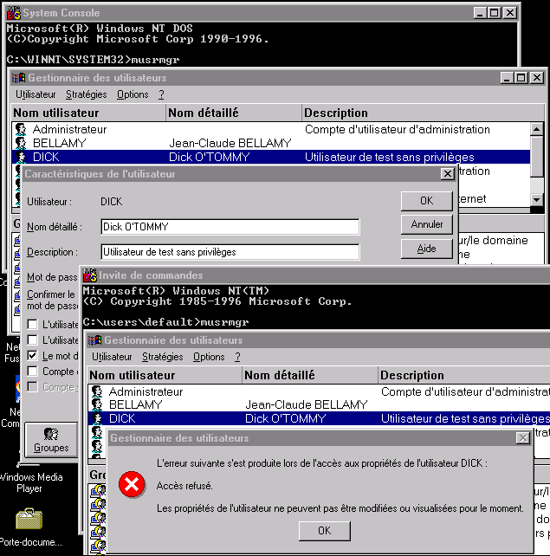Click the greyed-out Compte checkbox
The width and height of the screenshot is (550, 556).
coord(32,387)
